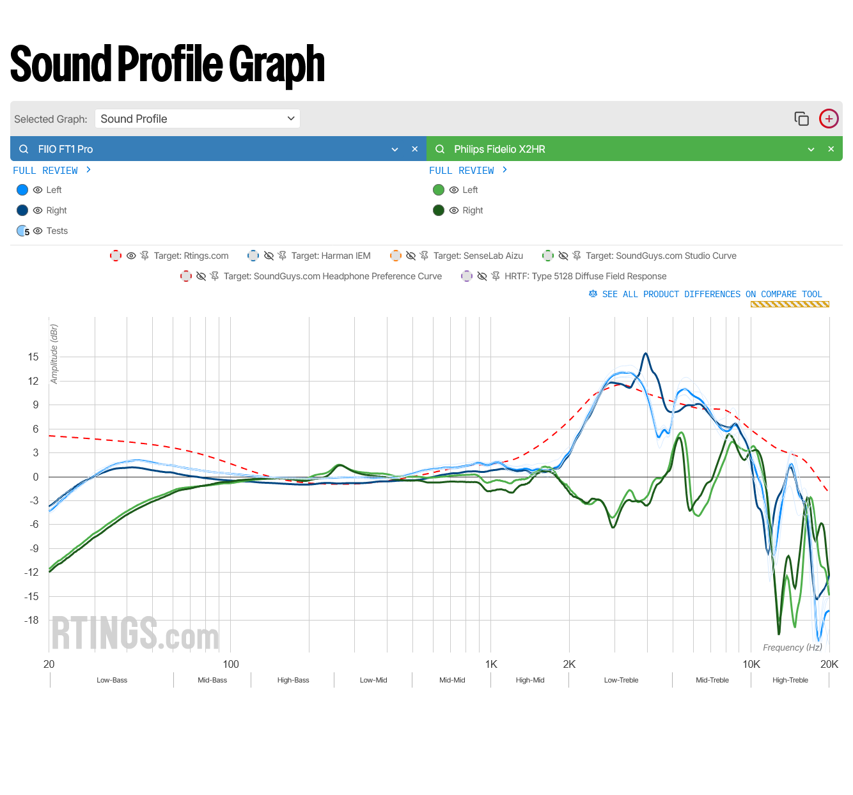Open FIIO FT1 Pro full review link
The height and width of the screenshot is (795, 853).
(52, 171)
